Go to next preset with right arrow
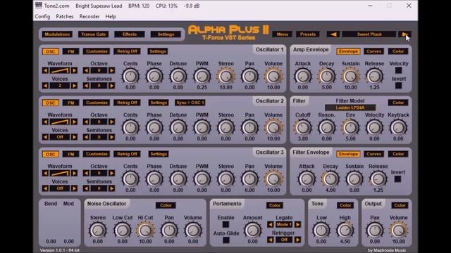 (x=404, y=34)
